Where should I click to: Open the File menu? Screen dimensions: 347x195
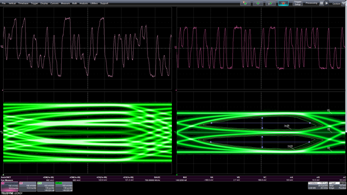4,4
